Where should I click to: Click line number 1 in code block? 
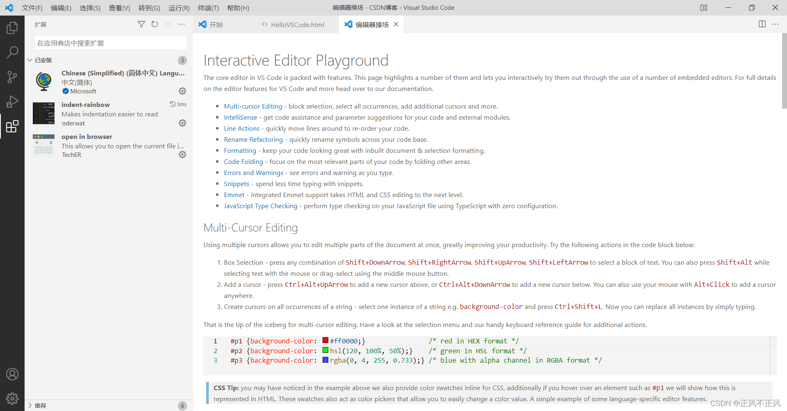pos(215,341)
